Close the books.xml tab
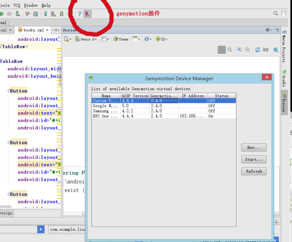 click(x=47, y=30)
